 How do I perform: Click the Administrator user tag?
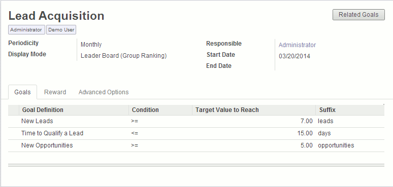pyautogui.click(x=26, y=29)
